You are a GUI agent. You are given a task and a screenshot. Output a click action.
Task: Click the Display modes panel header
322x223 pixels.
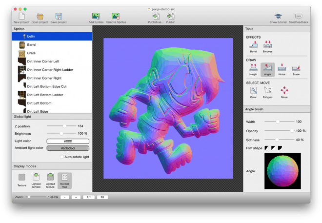(x=52, y=166)
